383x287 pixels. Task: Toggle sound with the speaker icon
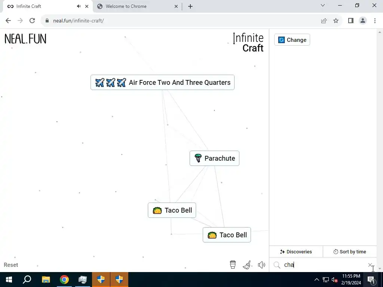coord(261,265)
